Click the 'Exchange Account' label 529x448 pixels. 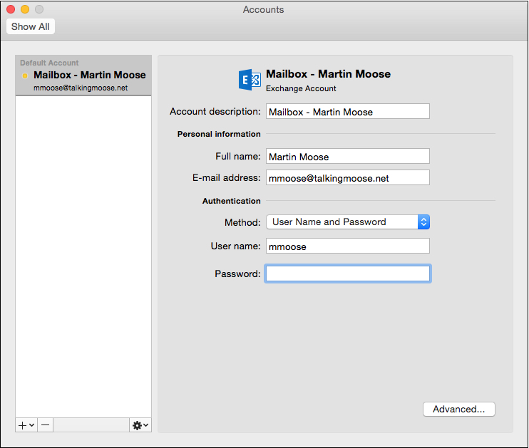[x=301, y=88]
